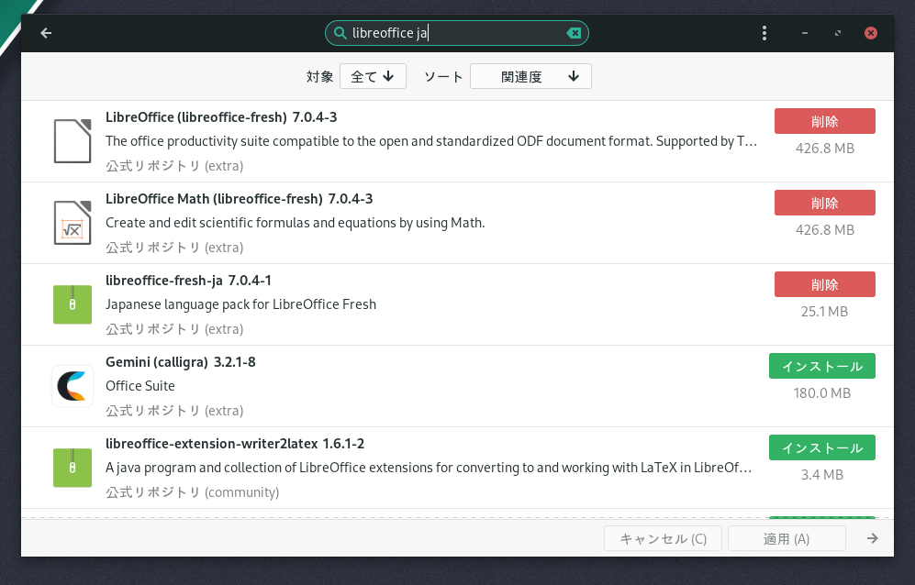Screen dimensions: 915x585
Task: Click the libreoffice-fresh-ja package archive icon
Action: (x=73, y=304)
